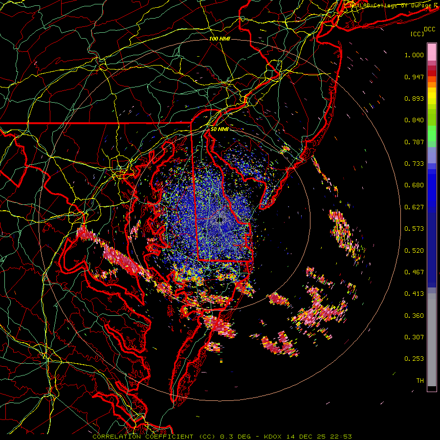Click the 0.307 legend value
Screen dimensions: 440x440
(x=414, y=337)
